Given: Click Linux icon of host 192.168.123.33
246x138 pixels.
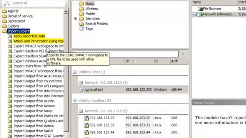Looking at the screenshot, I should (86, 125).
